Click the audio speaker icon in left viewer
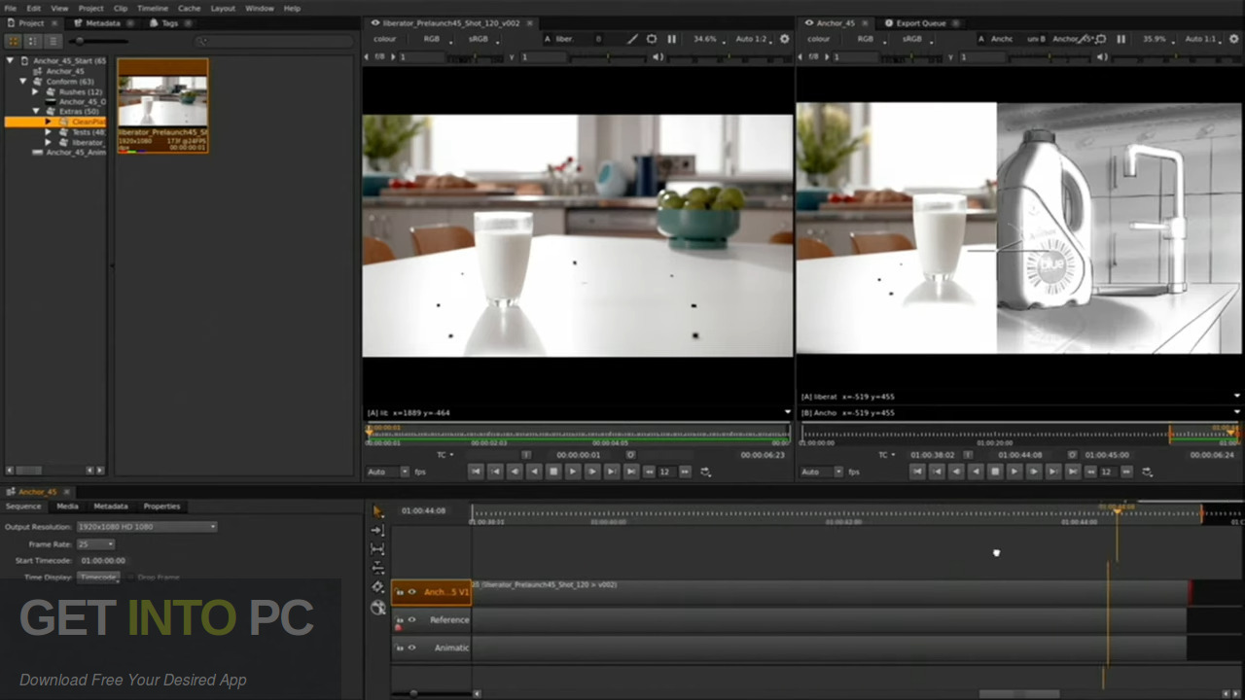Viewport: 1245px width, 700px height. (658, 57)
